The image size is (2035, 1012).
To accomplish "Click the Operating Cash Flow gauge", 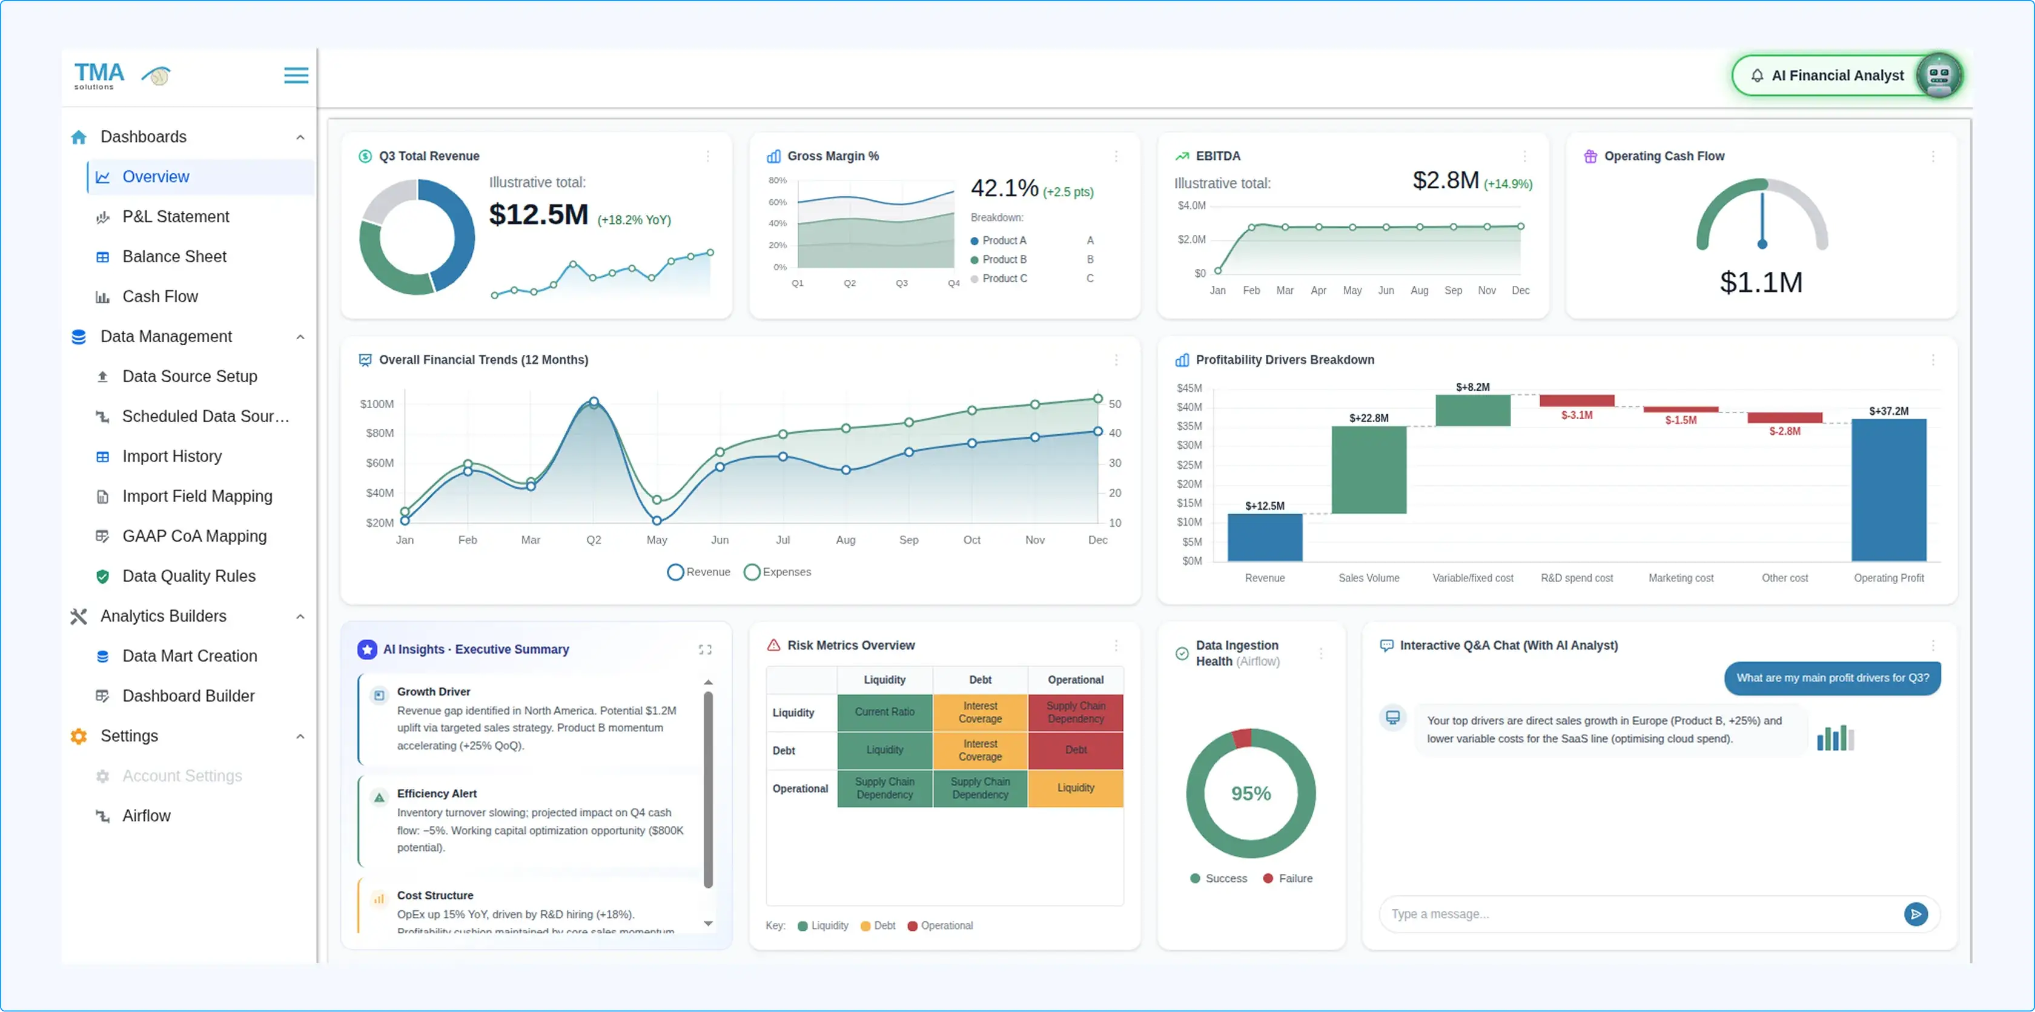I will [x=1762, y=215].
